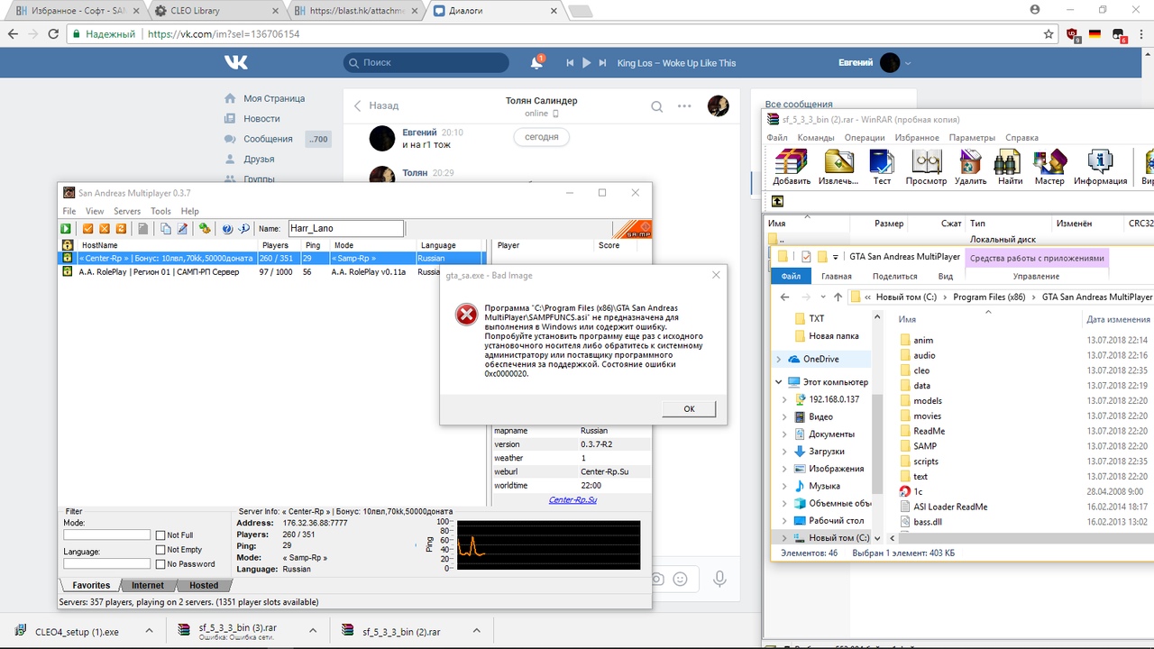
Task: Enable the No Password filter checkbox
Action: tap(160, 564)
